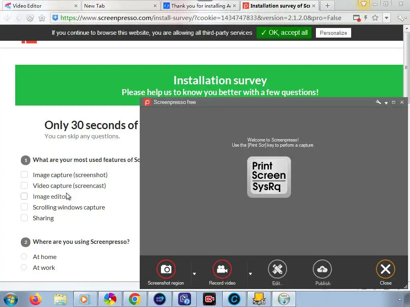Open the red screen recorder taskbar icon
This screenshot has height=307, width=410.
(x=209, y=299)
